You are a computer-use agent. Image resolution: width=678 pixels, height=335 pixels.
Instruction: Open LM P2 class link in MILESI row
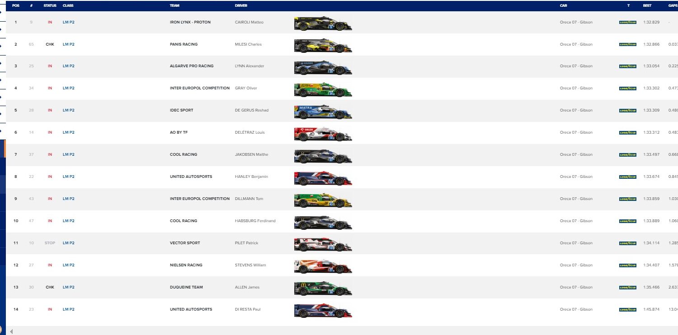[x=68, y=44]
